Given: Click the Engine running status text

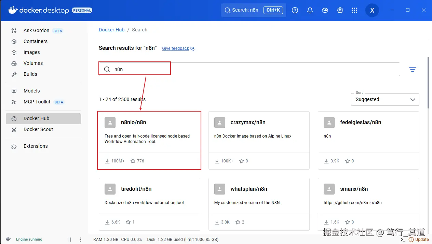Looking at the screenshot, I should click(29, 240).
